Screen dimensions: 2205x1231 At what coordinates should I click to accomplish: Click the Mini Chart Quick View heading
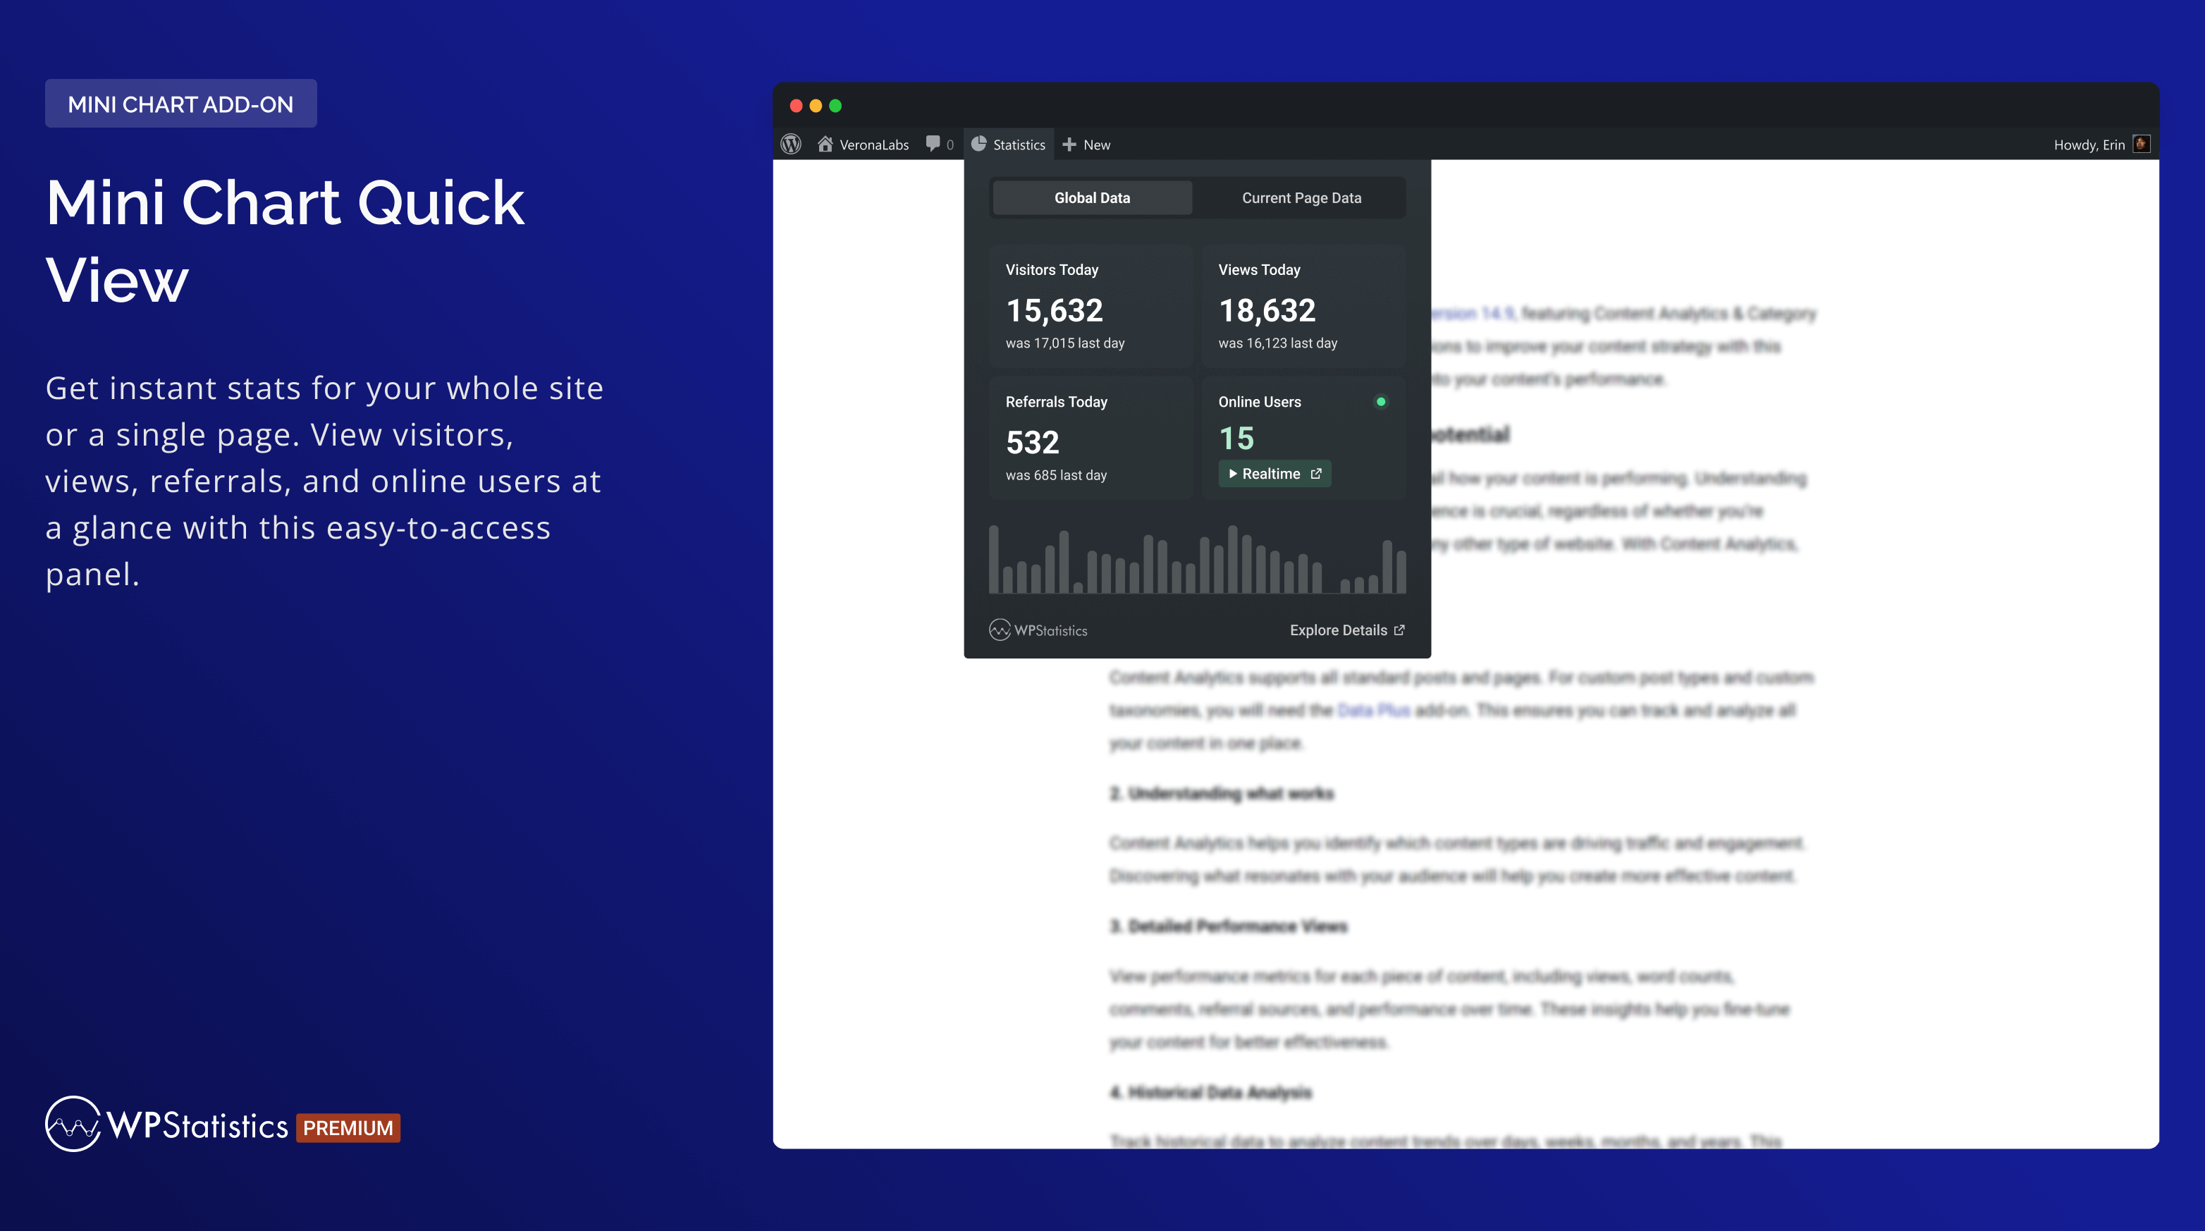(285, 240)
